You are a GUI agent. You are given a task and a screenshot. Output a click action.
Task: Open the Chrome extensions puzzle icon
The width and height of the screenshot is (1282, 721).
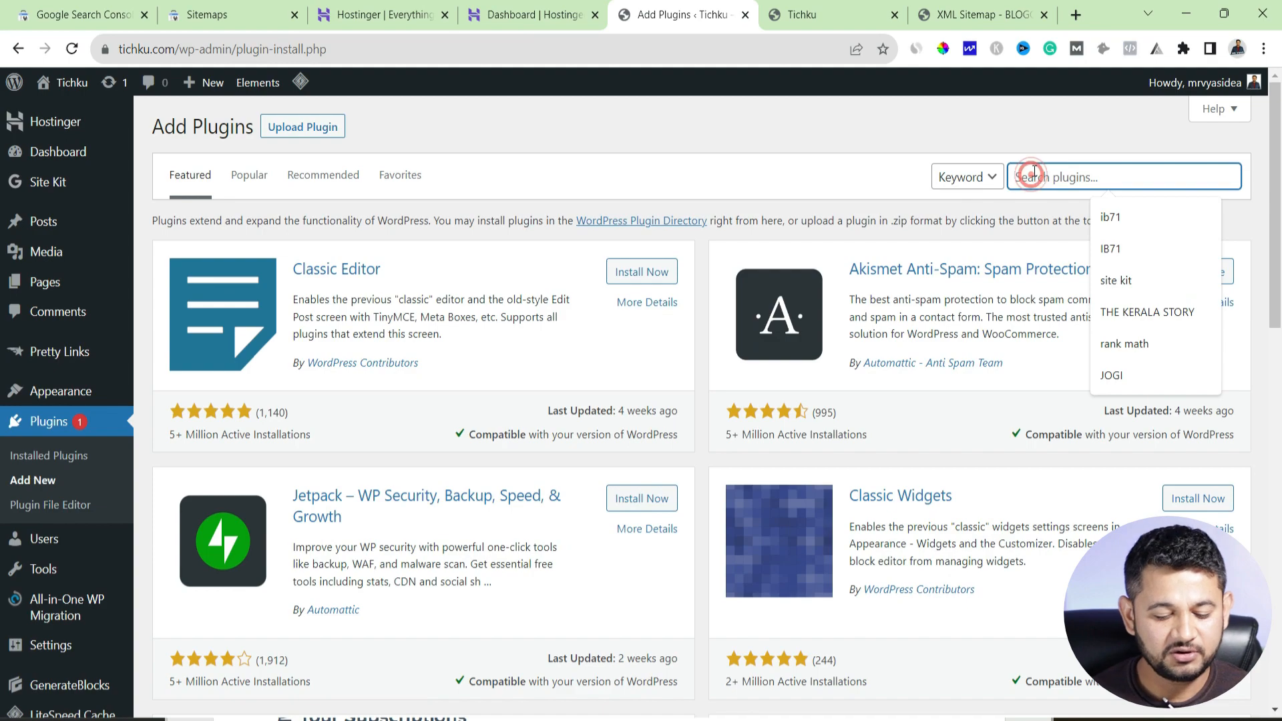(1183, 49)
